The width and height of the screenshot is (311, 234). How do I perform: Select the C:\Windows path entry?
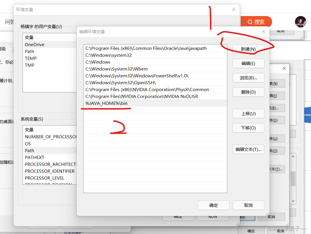[155, 62]
